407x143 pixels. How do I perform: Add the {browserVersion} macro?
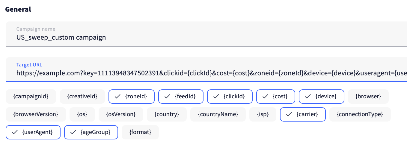[36, 114]
